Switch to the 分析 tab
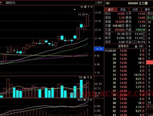153x116 pixels. point(135,10)
